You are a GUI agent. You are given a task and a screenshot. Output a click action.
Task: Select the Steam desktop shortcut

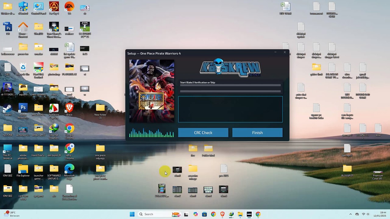[x=8, y=110]
